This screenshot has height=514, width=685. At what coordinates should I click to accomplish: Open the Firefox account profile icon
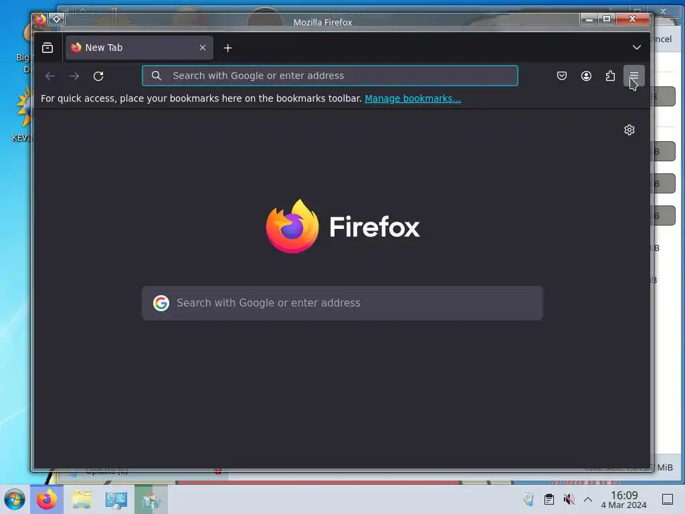pyautogui.click(x=586, y=76)
